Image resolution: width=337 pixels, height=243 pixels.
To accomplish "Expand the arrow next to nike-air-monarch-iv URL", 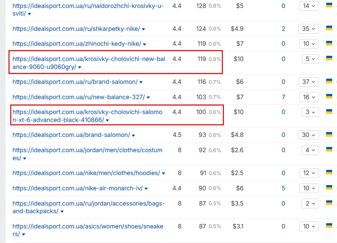I will click(146, 189).
